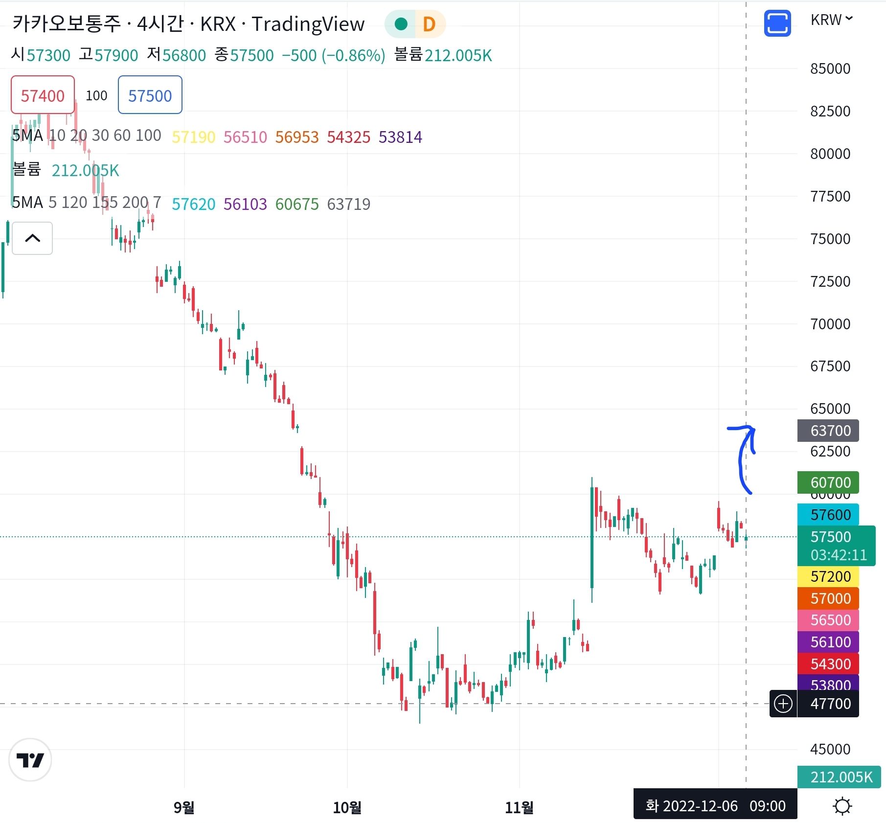Click the green 60700 price label
This screenshot has height=823, width=886.
pos(828,482)
